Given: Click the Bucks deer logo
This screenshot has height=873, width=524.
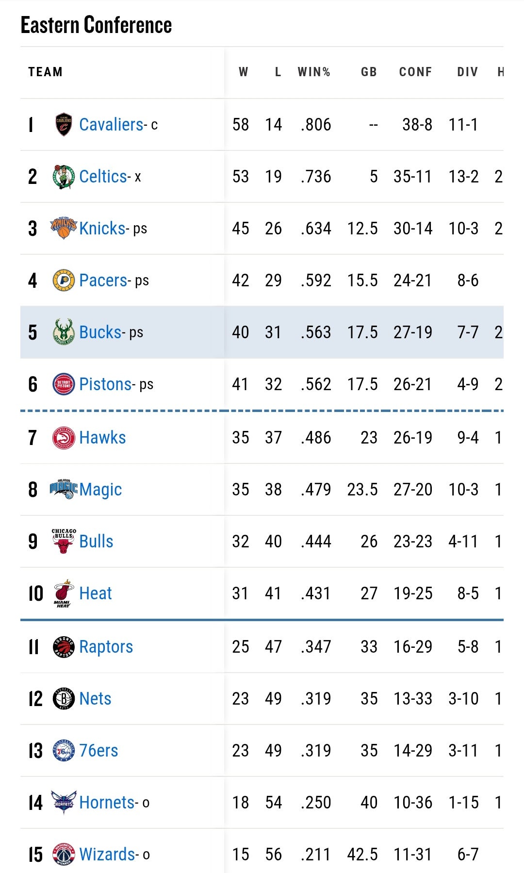Looking at the screenshot, I should coord(64,332).
